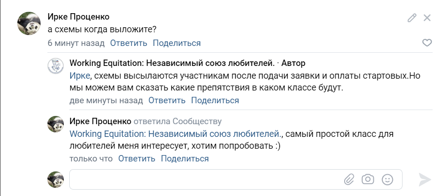Delete the comment with the X icon
Image resolution: width=444 pixels, height=196 pixels.
tap(427, 18)
